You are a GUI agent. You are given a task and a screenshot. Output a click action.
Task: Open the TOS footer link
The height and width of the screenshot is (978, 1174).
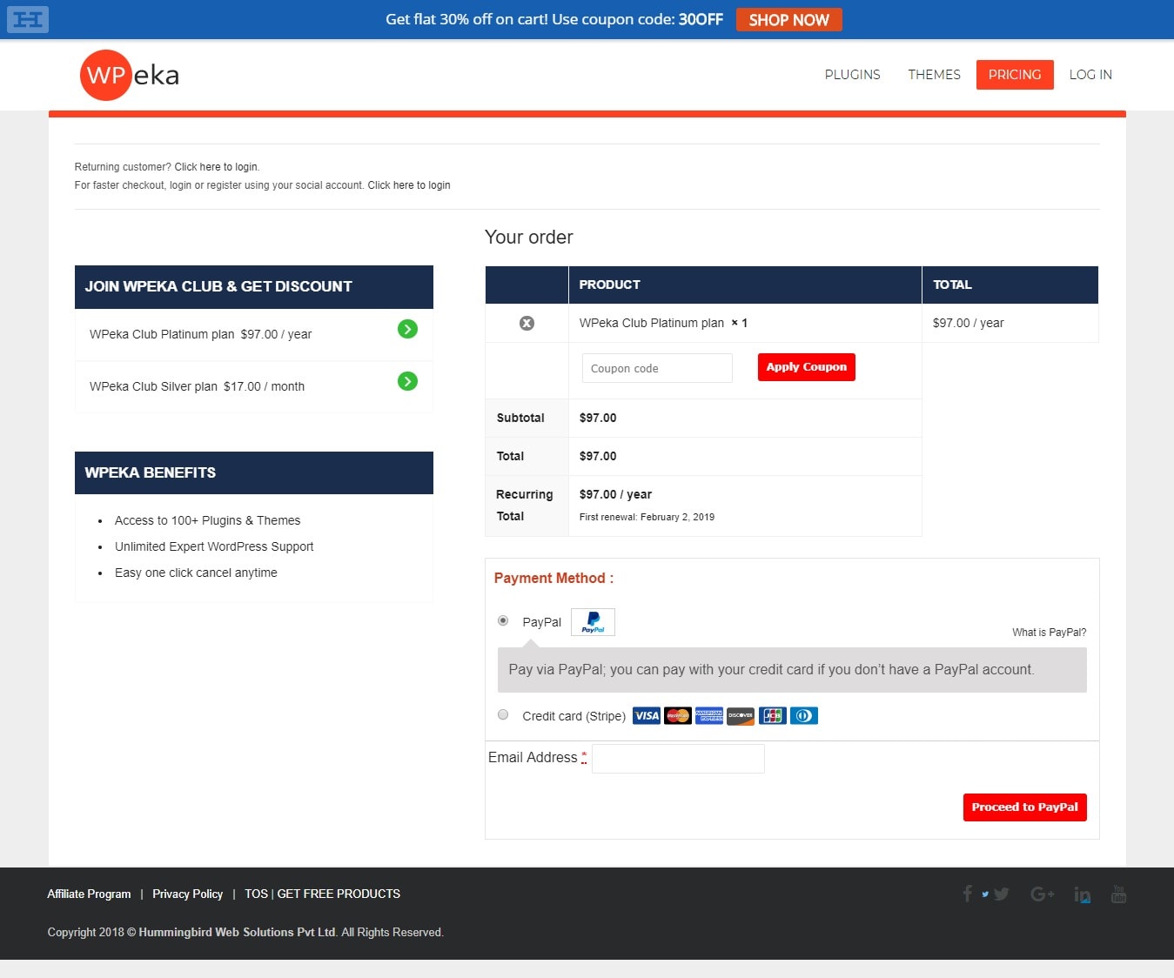point(256,894)
